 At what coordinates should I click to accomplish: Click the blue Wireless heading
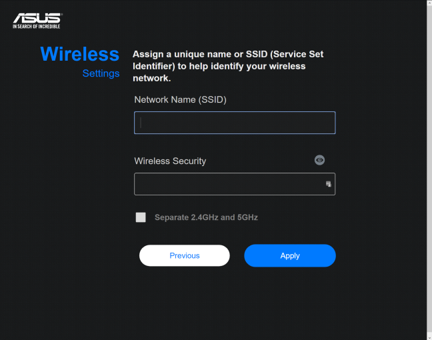[79, 54]
